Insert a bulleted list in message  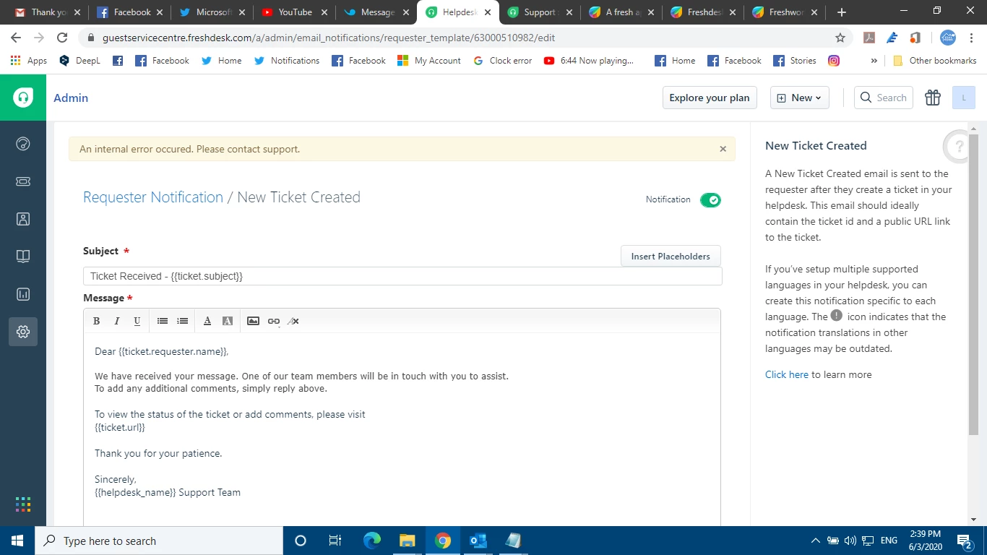tap(163, 321)
